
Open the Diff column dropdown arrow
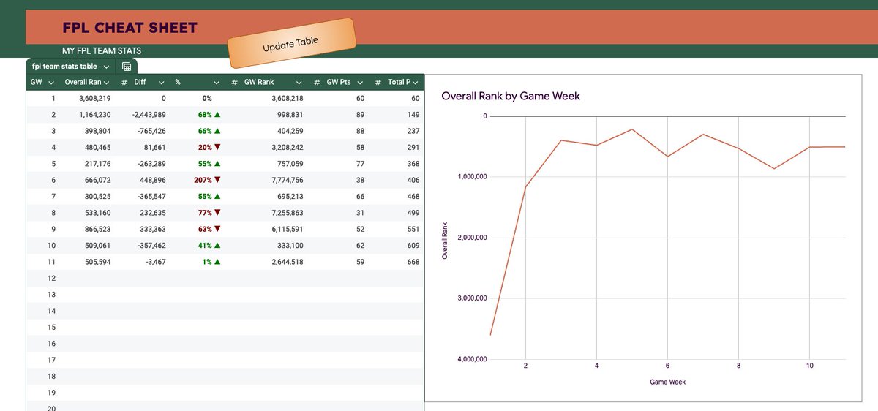coord(162,82)
